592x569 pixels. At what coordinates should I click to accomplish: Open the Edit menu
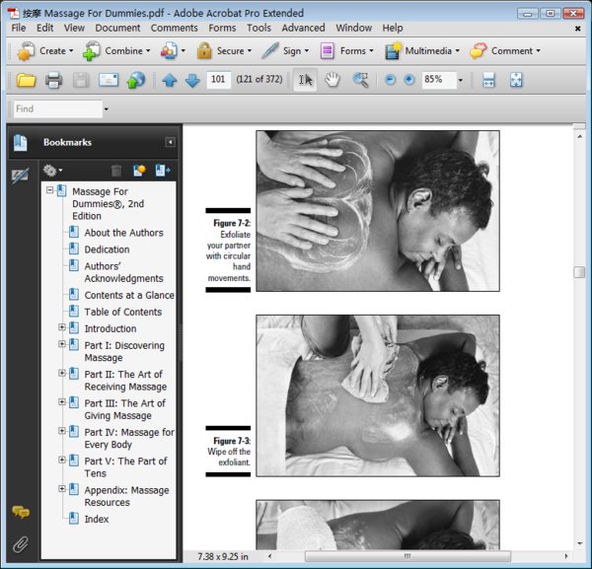(x=45, y=28)
